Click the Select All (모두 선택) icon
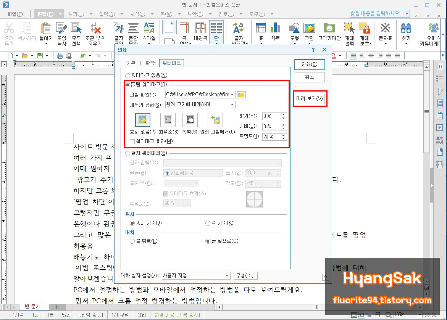 [x=76, y=29]
